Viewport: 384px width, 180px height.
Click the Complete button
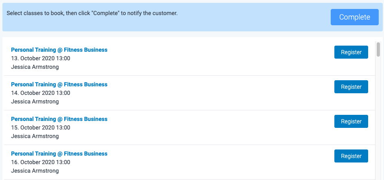(354, 17)
